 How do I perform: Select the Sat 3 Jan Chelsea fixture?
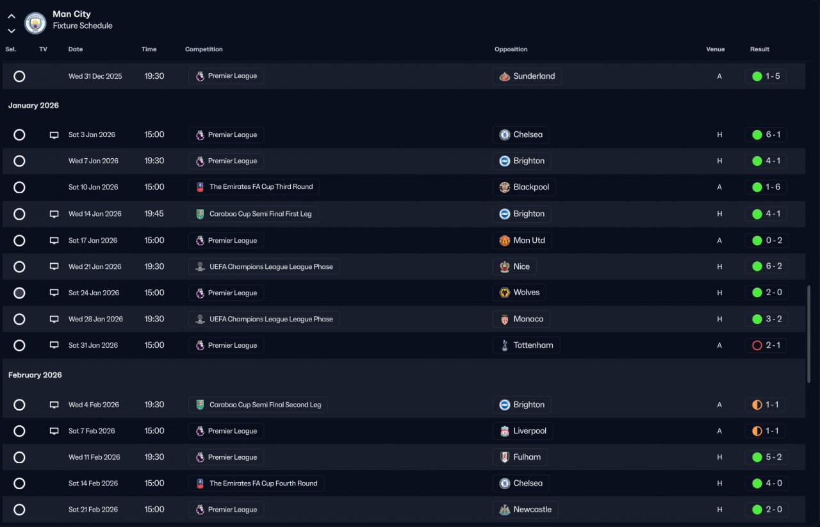click(19, 135)
